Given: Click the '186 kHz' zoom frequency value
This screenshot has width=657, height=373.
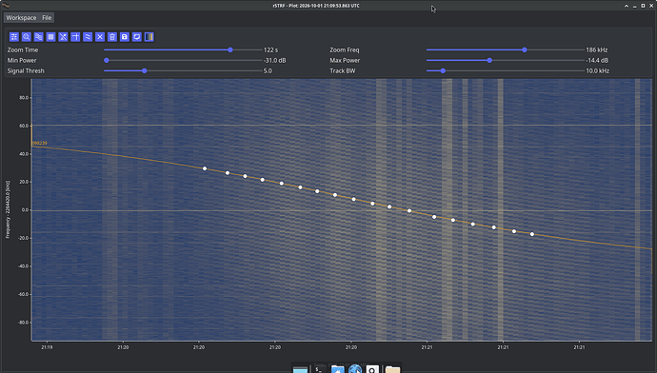Looking at the screenshot, I should tap(597, 49).
